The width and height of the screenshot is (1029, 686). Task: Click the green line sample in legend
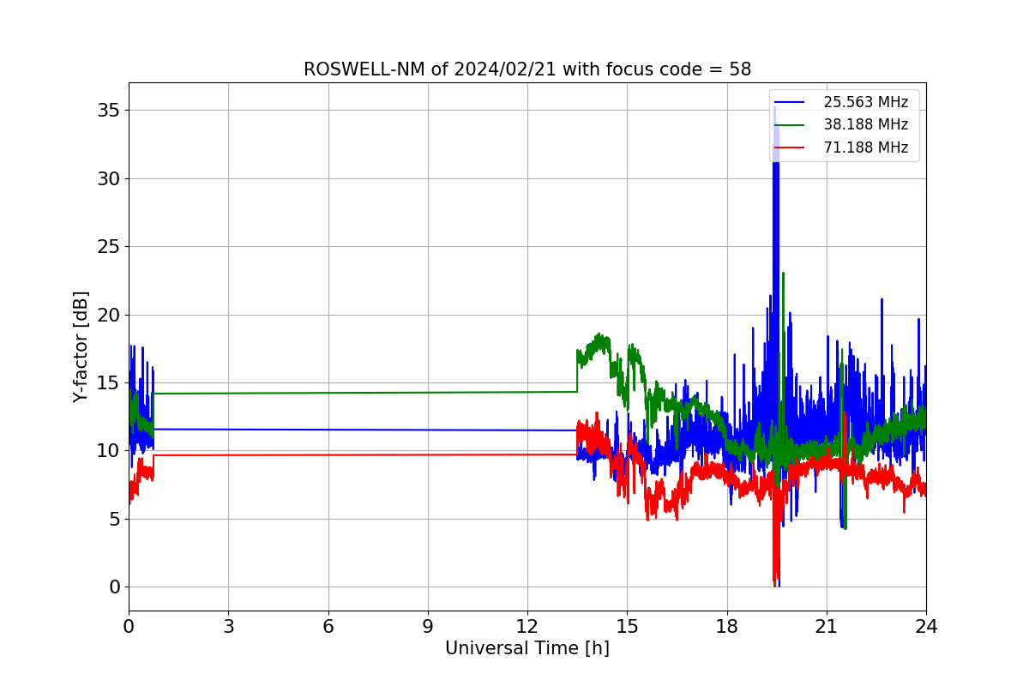pyautogui.click(x=790, y=125)
